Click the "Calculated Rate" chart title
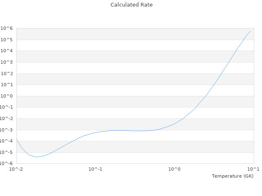 coord(131,5)
